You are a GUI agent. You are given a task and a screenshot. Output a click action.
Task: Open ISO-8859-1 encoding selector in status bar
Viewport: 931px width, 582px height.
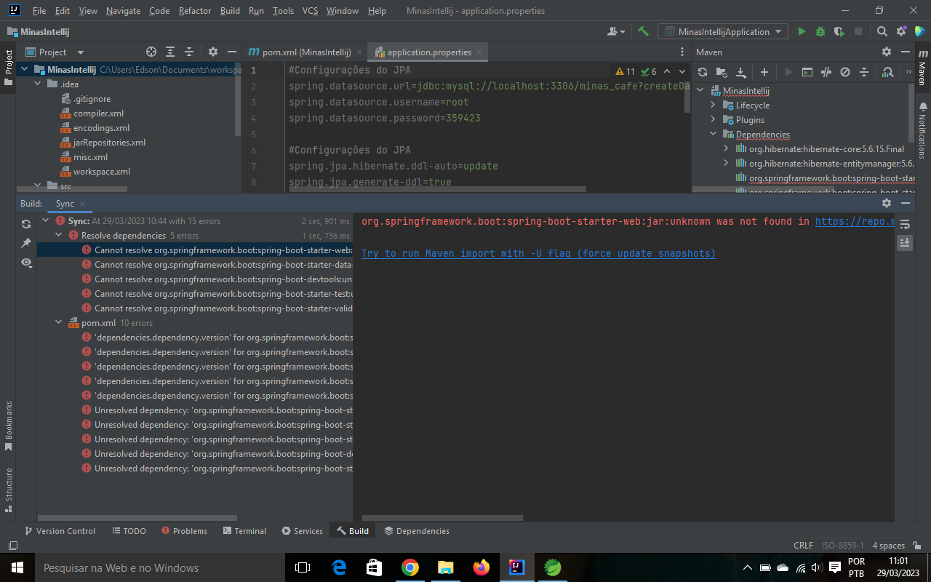click(842, 546)
